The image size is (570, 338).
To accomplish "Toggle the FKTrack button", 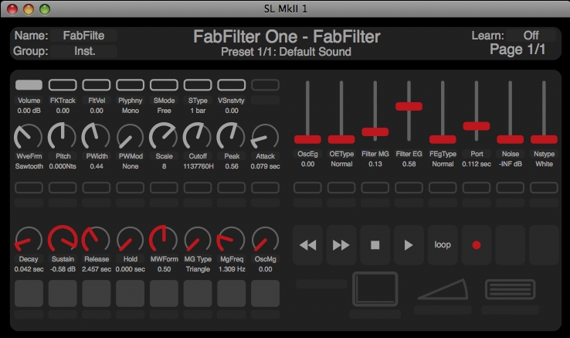I will click(63, 85).
